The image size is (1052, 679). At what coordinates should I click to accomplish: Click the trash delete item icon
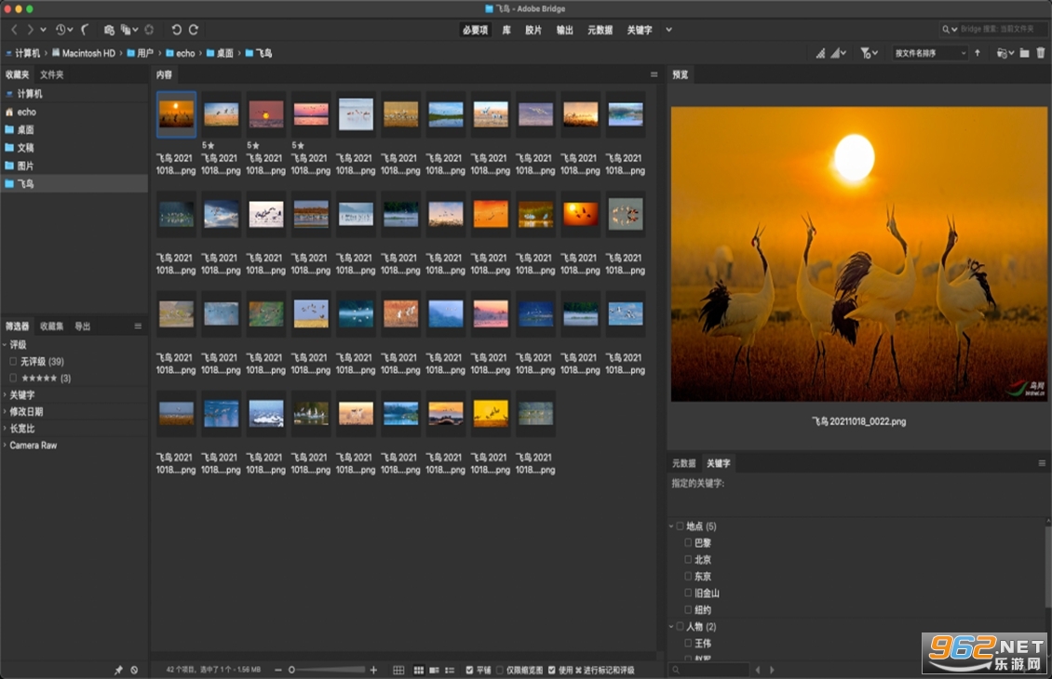coord(1041,53)
